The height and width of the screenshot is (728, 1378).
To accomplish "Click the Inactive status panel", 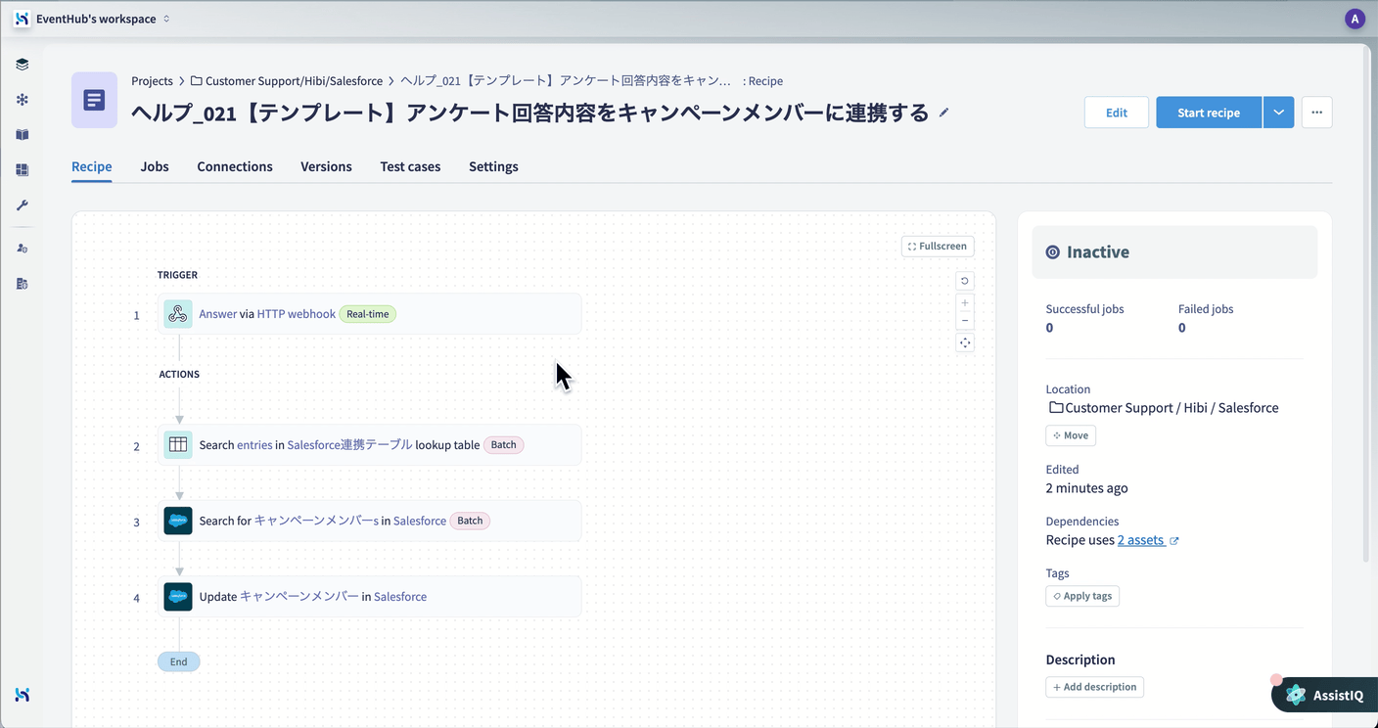I will (x=1174, y=251).
